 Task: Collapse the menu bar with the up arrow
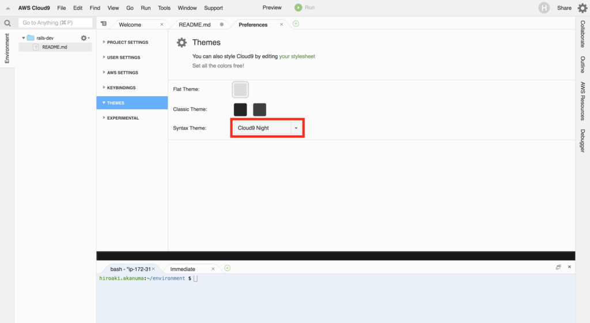pyautogui.click(x=8, y=8)
